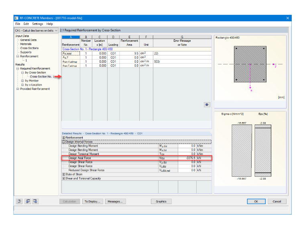Select the Design Bending Moment My,Ed row

[x=136, y=146]
